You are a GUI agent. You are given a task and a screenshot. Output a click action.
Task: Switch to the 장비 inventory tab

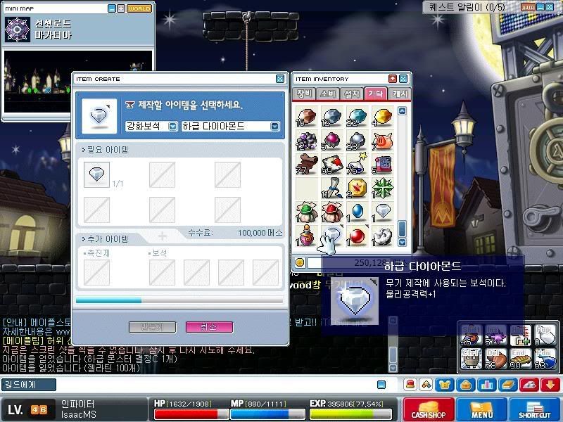pyautogui.click(x=304, y=94)
